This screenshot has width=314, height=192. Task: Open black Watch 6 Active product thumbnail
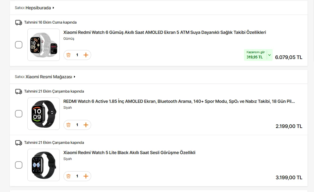(44, 114)
